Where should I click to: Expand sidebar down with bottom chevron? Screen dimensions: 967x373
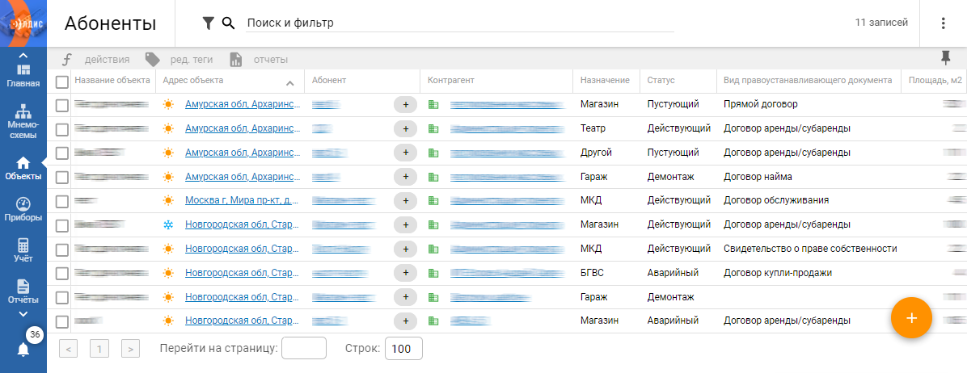[23, 314]
